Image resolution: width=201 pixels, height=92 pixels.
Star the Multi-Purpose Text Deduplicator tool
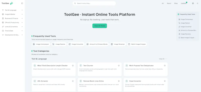click(165, 65)
